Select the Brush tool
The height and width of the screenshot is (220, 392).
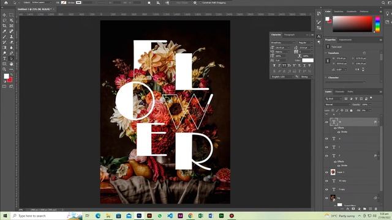(x=4, y=37)
